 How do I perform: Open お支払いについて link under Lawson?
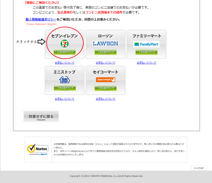point(105,63)
